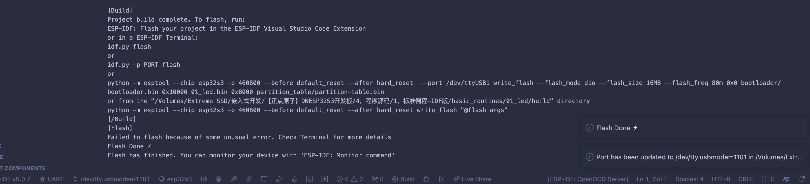The width and height of the screenshot is (810, 184).
Task: Open the device monitor screen icon
Action: pyautogui.click(x=264, y=179)
